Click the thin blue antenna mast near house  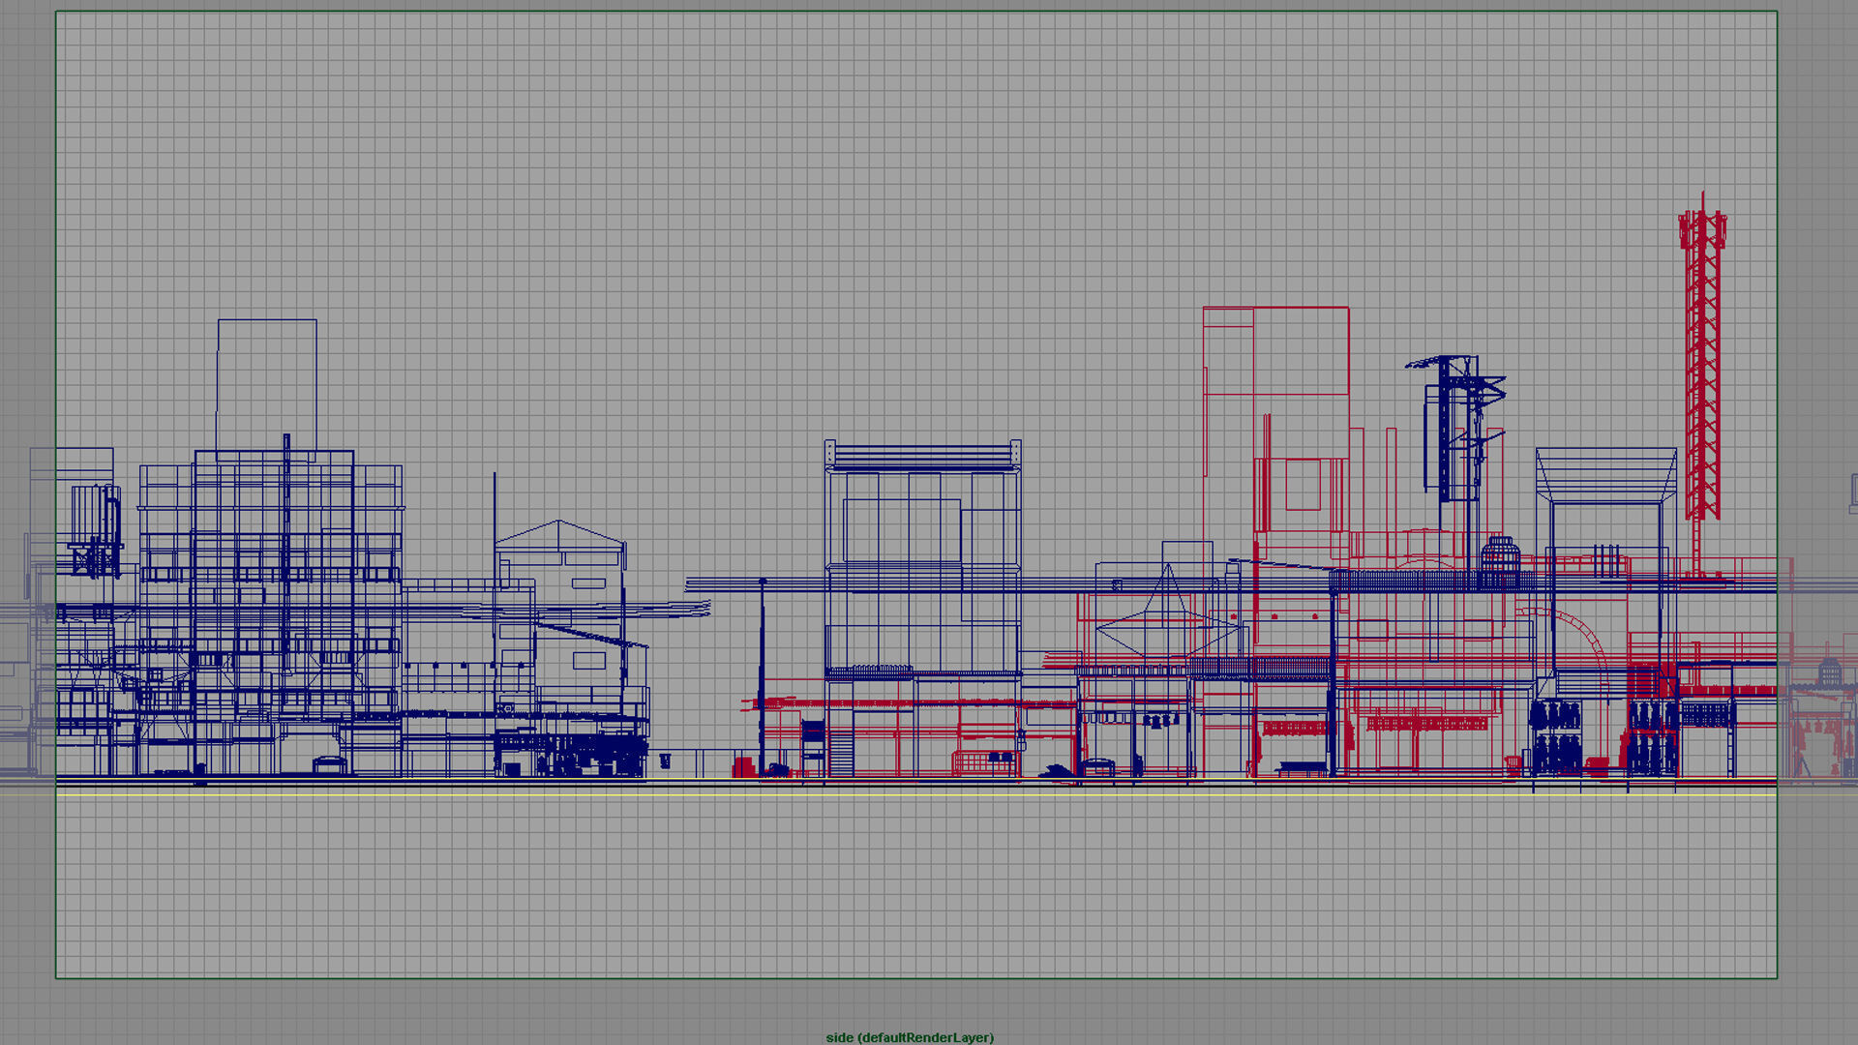point(494,503)
